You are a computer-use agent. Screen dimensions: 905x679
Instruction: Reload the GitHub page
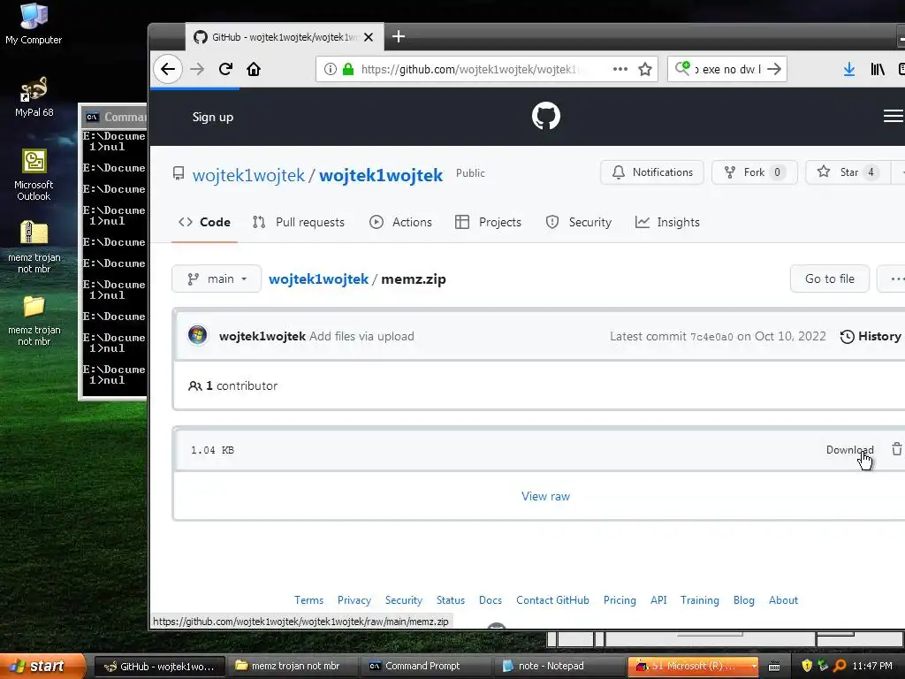click(225, 69)
